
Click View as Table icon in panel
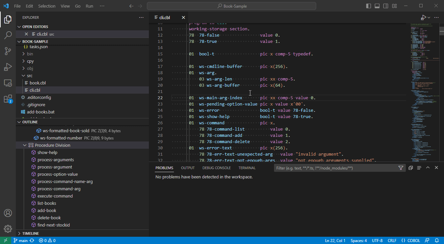coord(419,168)
